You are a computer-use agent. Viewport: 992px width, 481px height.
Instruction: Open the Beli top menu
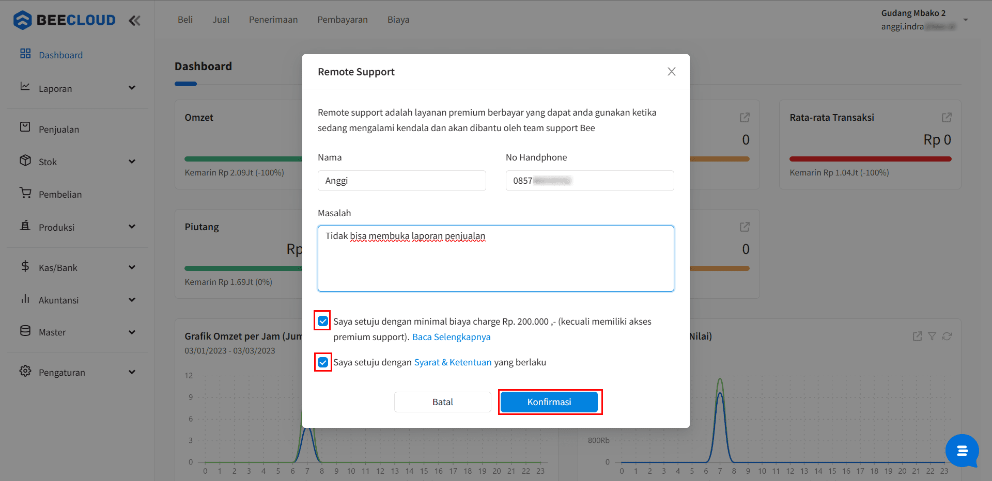(185, 20)
